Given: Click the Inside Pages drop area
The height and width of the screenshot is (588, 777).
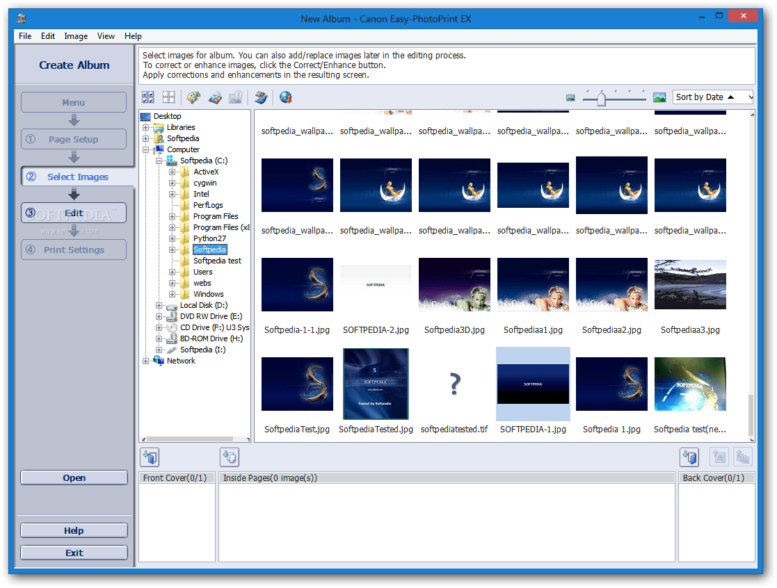Looking at the screenshot, I should pos(447,522).
